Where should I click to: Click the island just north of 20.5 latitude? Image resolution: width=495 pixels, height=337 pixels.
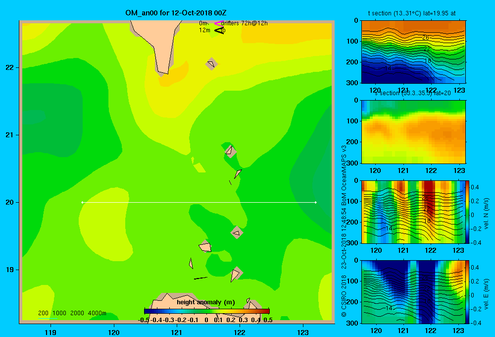pos(230,151)
